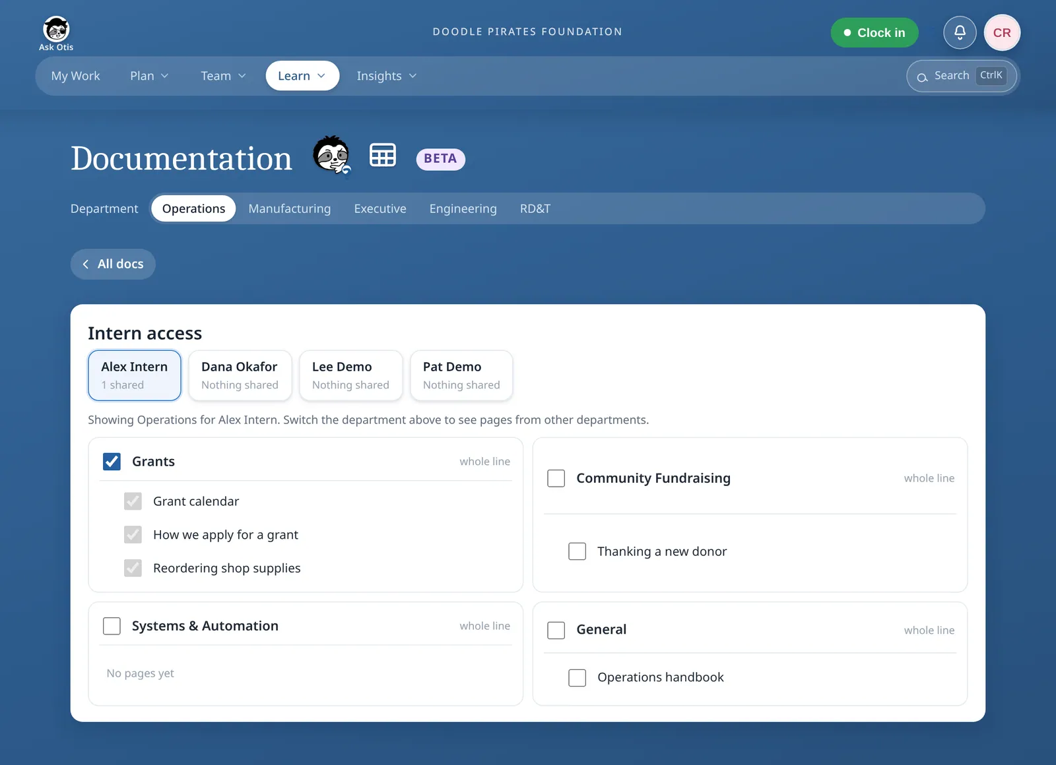This screenshot has height=765, width=1056.
Task: Check the Thanking a new donor checkbox
Action: pos(577,551)
